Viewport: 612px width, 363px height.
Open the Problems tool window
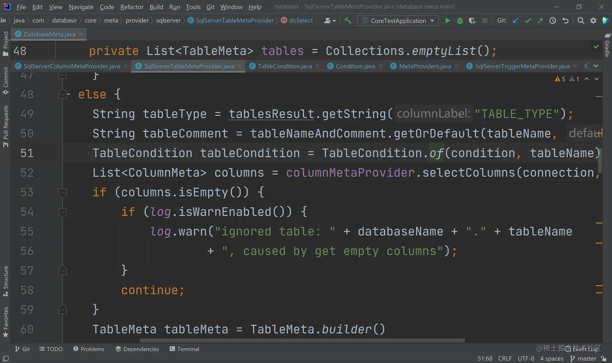[89, 349]
